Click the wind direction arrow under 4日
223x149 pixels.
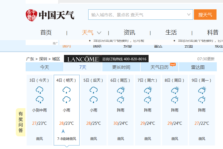(63, 131)
